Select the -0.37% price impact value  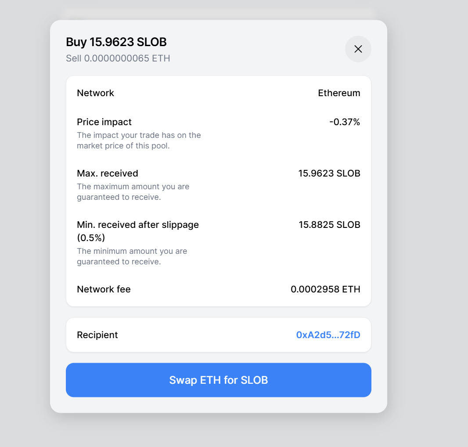click(345, 122)
